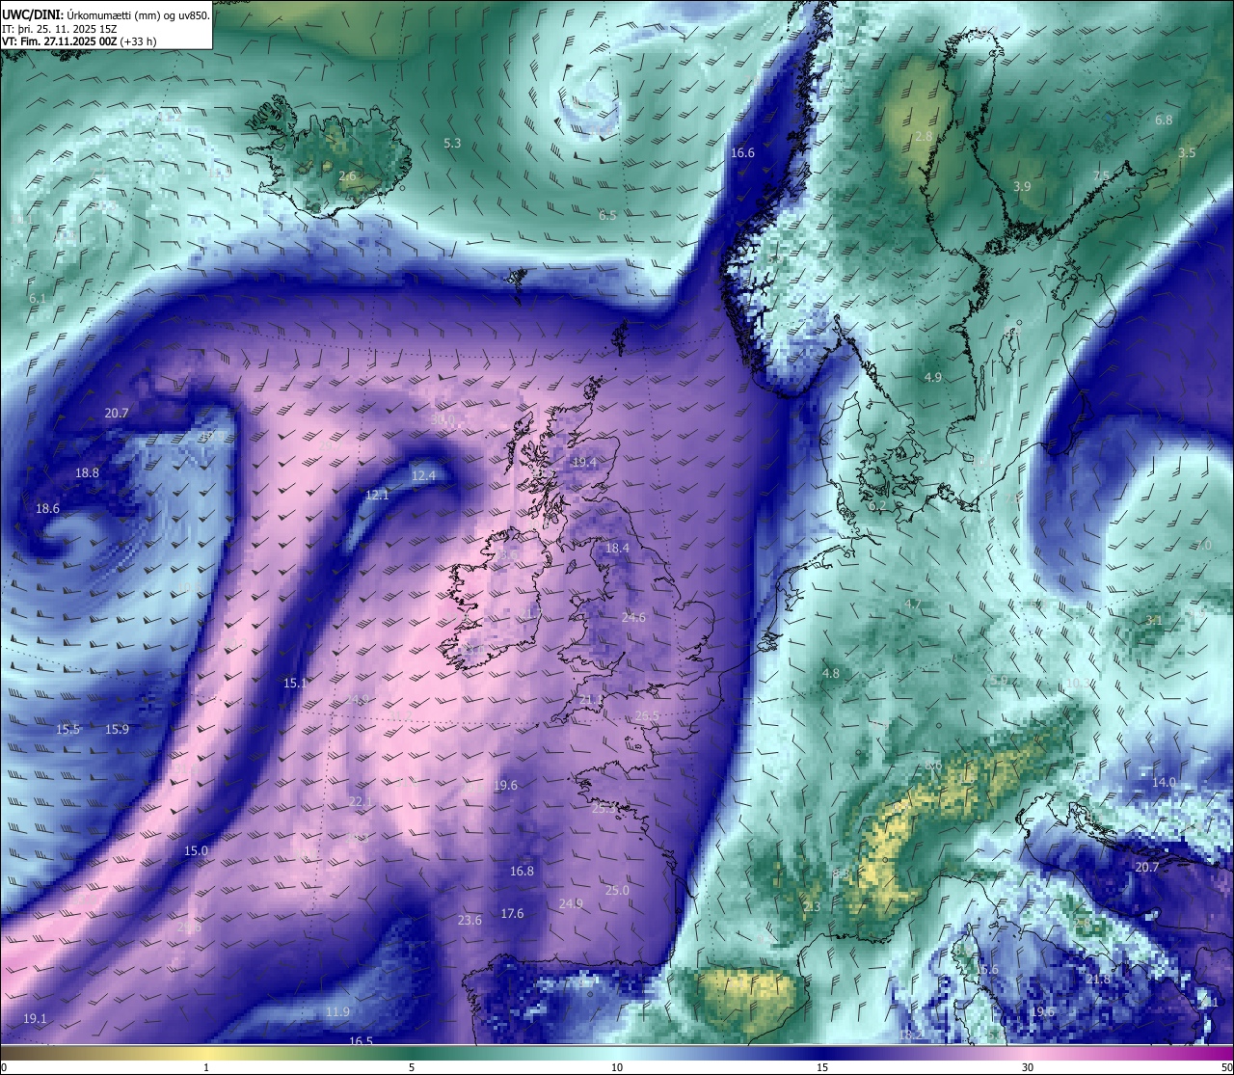Select the 24.6 value over central England
1234x1075 pixels.
click(x=634, y=618)
